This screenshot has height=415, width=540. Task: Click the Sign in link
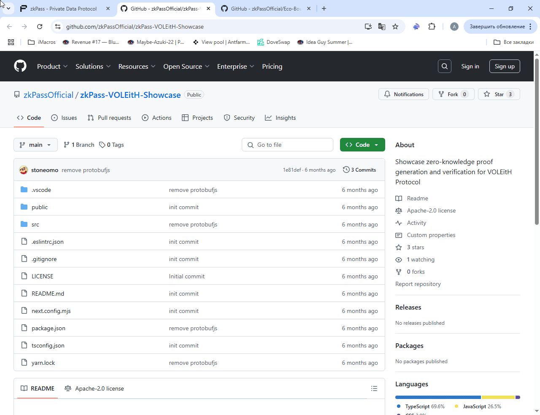pyautogui.click(x=470, y=66)
